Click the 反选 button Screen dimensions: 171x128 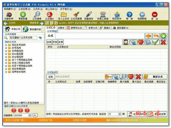click(55, 42)
